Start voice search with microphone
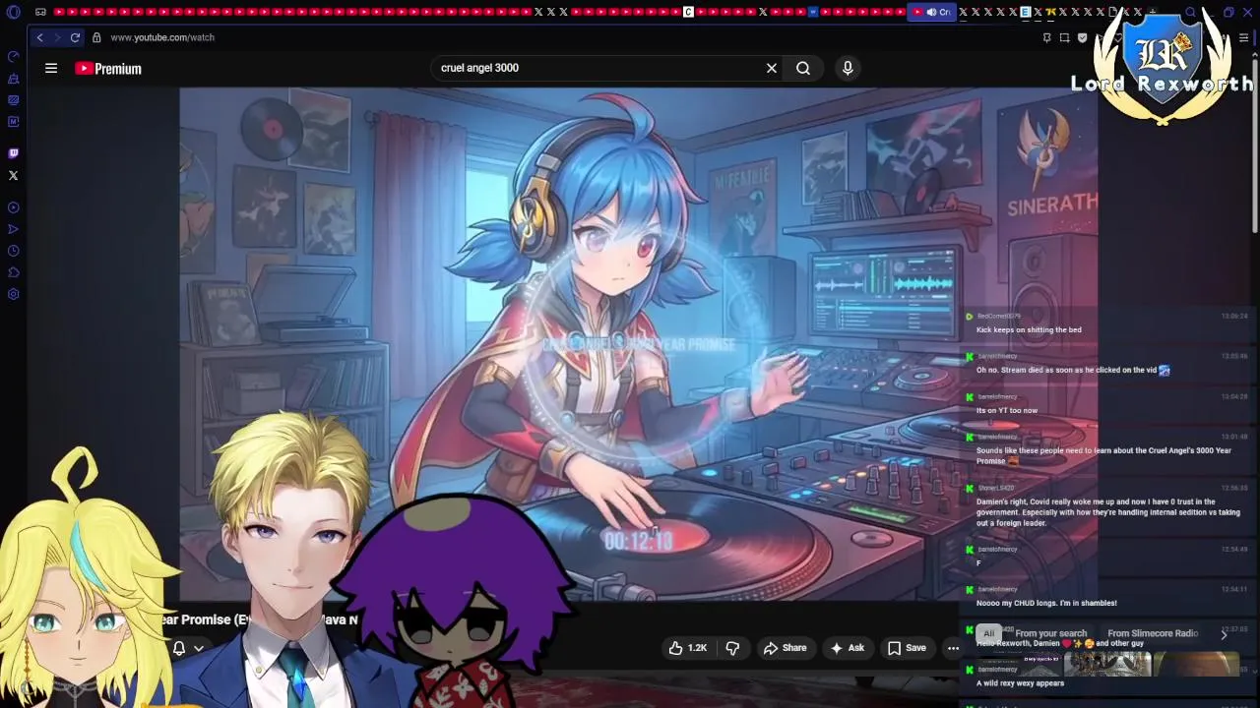Image resolution: width=1260 pixels, height=708 pixels. pos(848,68)
